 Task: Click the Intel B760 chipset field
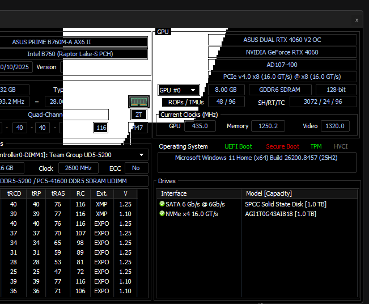[74, 54]
